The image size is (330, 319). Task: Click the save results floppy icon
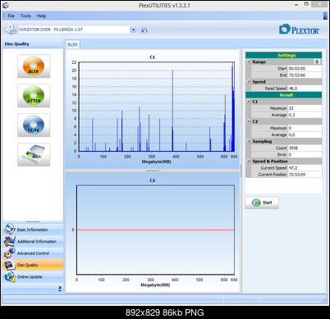pos(144,30)
